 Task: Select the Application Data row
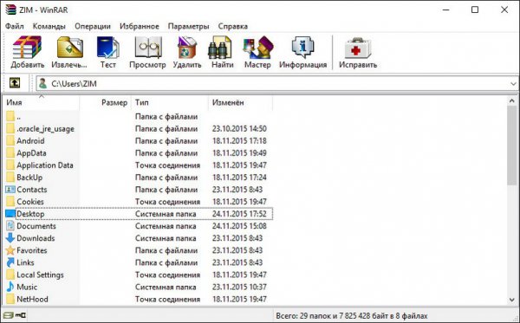pos(139,165)
